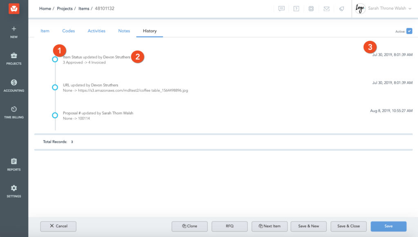Open the help question mark icon
The image size is (418, 237).
[x=296, y=9]
